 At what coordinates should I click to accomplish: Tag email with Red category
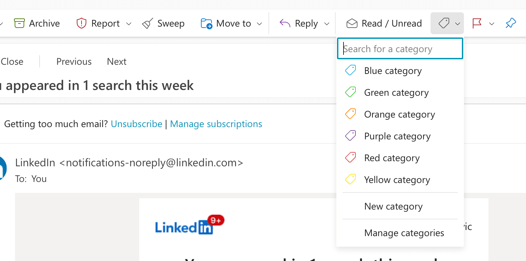click(x=392, y=158)
